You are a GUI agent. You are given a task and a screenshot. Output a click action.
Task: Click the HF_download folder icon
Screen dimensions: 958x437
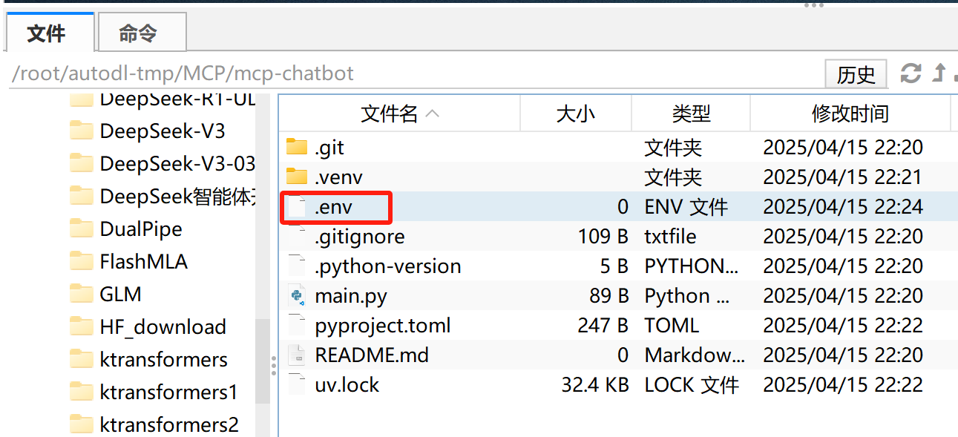tap(81, 326)
